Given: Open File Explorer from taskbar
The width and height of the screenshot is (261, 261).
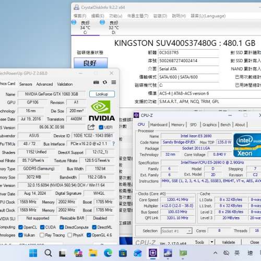Looking at the screenshot, I should pos(93,253).
